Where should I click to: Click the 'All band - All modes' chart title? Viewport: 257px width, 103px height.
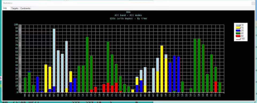point(128,15)
